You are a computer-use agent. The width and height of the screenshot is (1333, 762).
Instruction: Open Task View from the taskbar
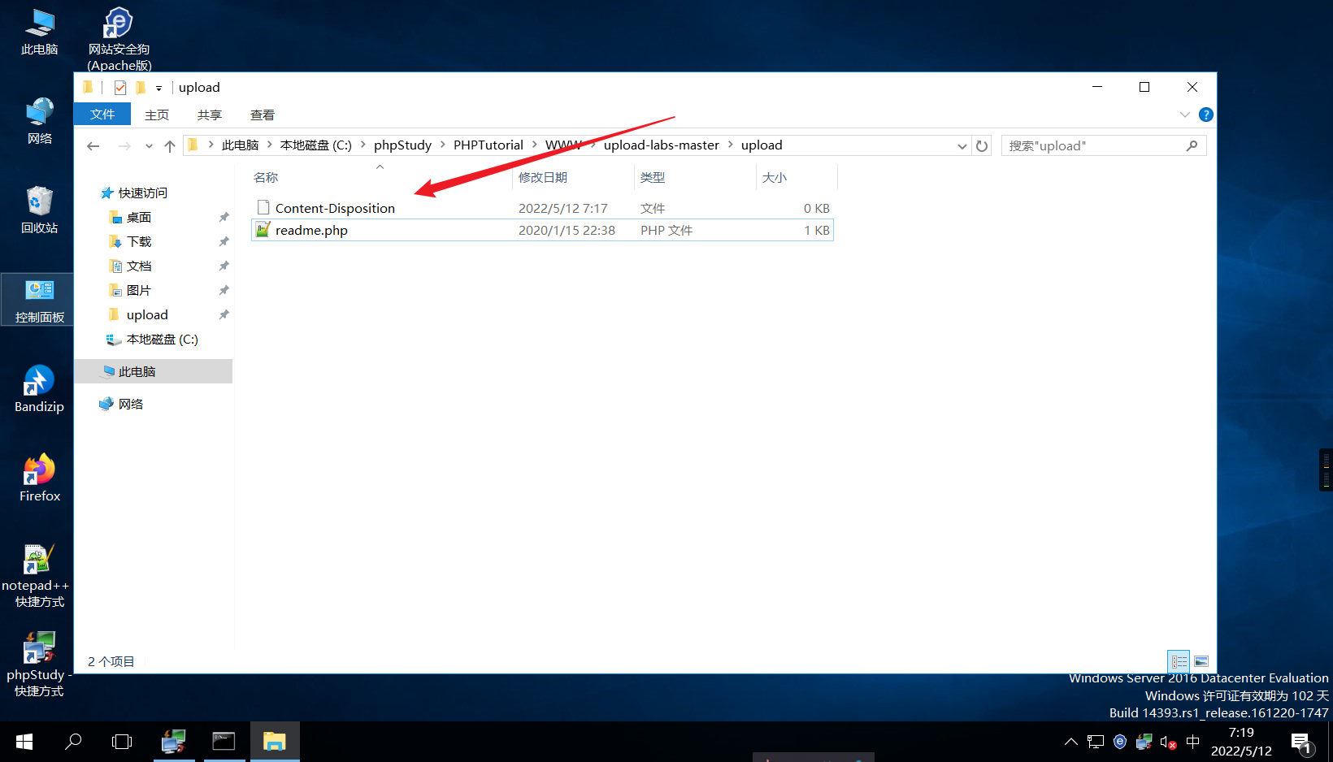coord(122,742)
